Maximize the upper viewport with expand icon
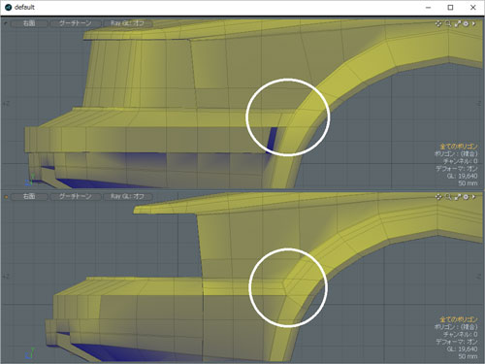Image resolution: width=485 pixels, height=364 pixels. point(457,23)
